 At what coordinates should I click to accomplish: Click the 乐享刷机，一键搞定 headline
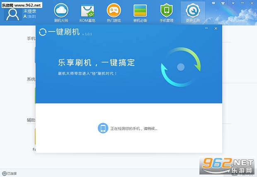[x=97, y=63]
